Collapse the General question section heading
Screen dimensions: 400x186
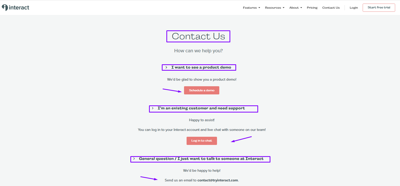[x=201, y=159]
